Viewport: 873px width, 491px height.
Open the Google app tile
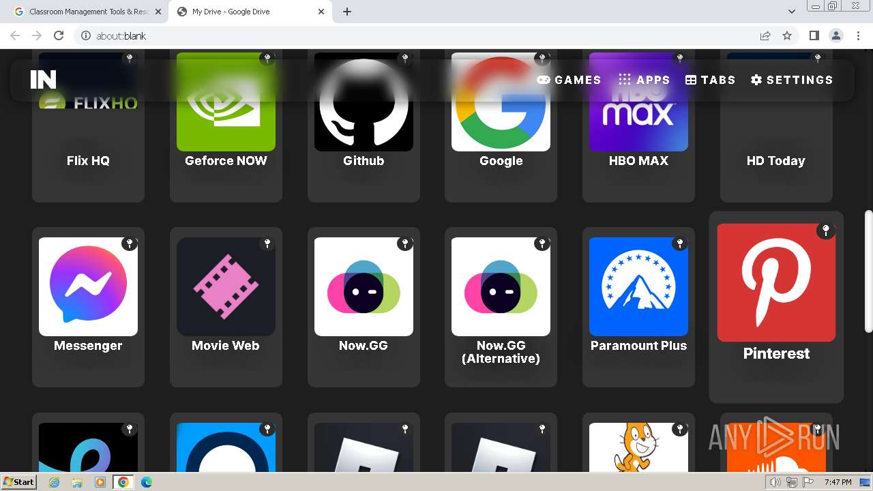point(501,102)
